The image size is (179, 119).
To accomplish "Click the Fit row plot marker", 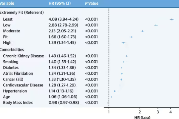I will click(131, 37).
